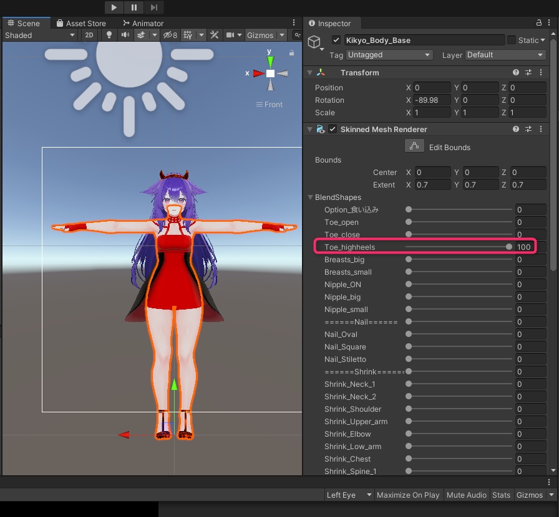Click Bounds Extent X field

[x=432, y=185]
